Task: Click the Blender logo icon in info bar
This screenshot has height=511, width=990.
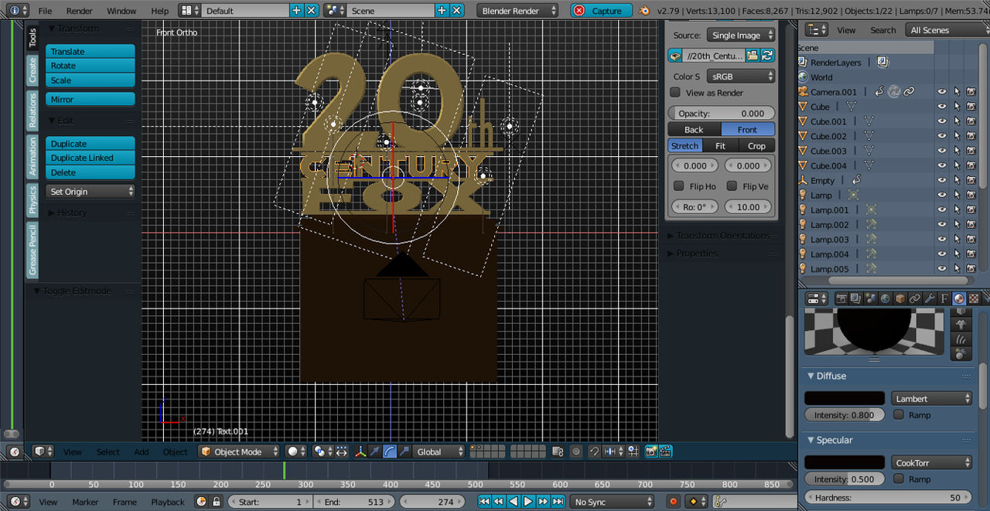Action: 645,11
